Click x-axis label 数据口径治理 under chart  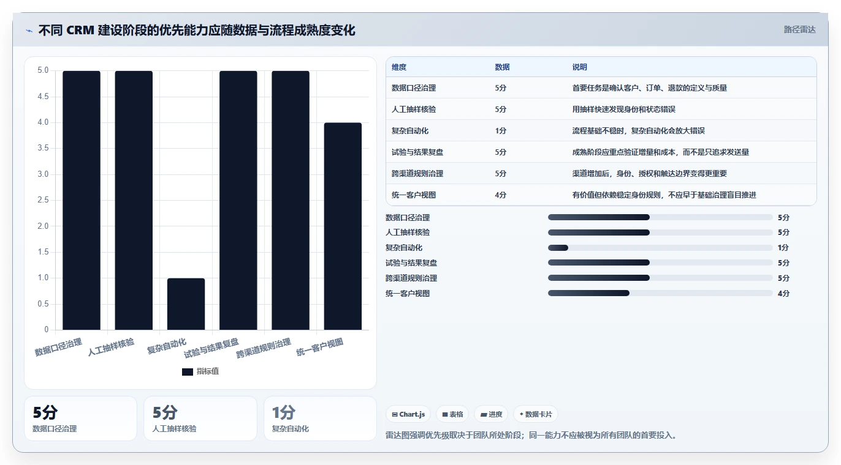coord(59,347)
